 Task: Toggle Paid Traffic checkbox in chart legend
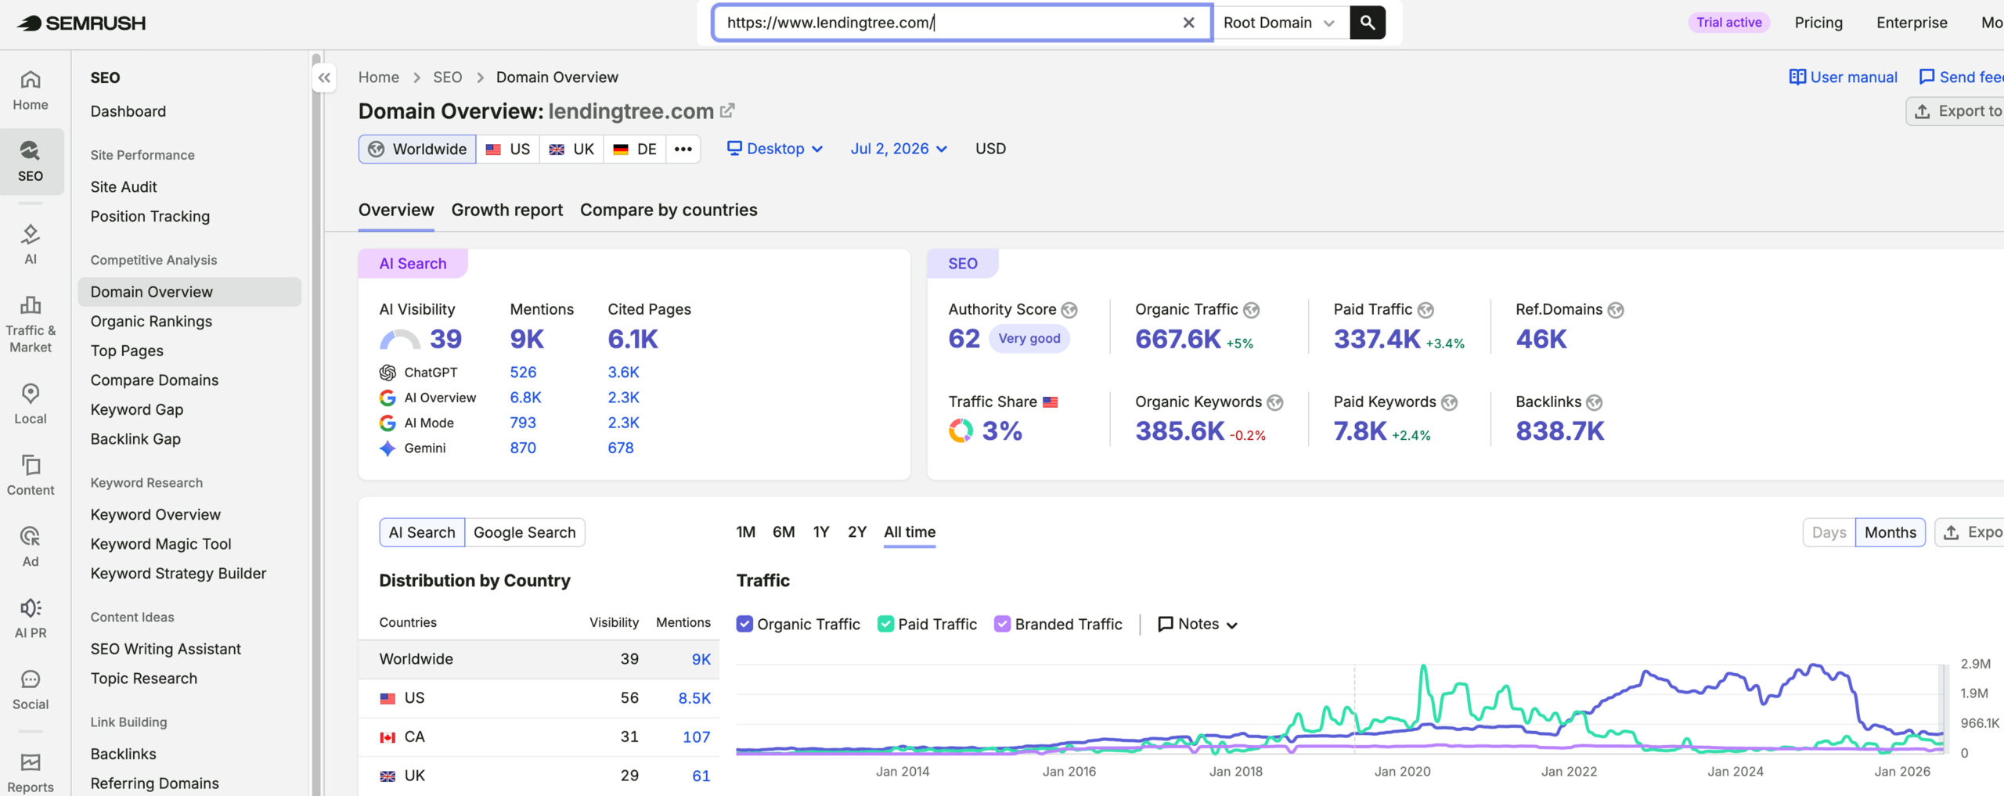coord(885,624)
